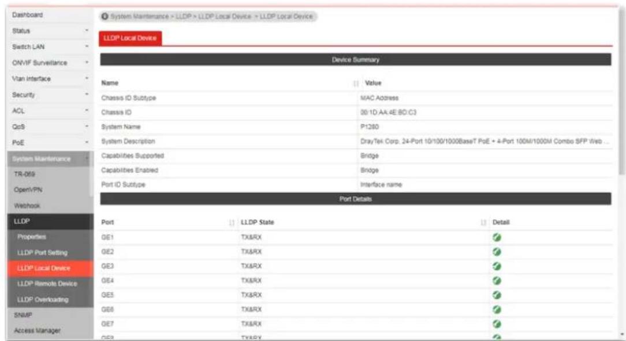
Task: Select the System Name value P1280
Action: point(369,127)
